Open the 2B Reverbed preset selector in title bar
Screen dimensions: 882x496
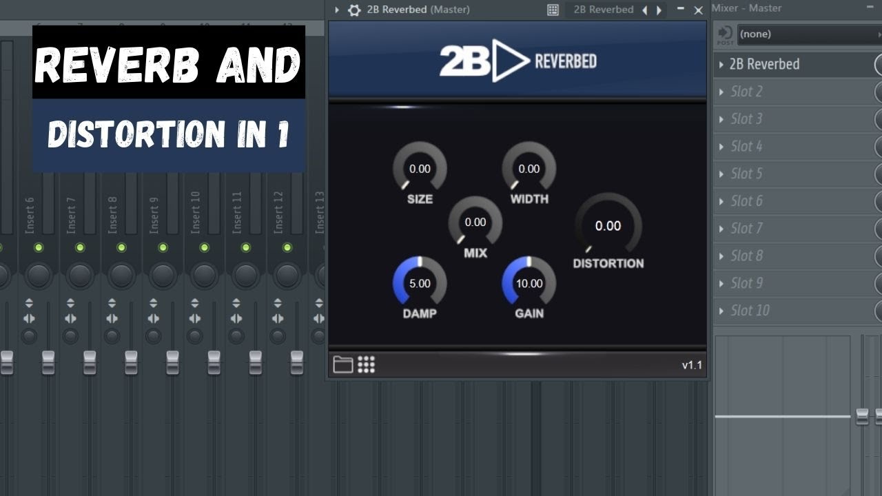(x=603, y=10)
